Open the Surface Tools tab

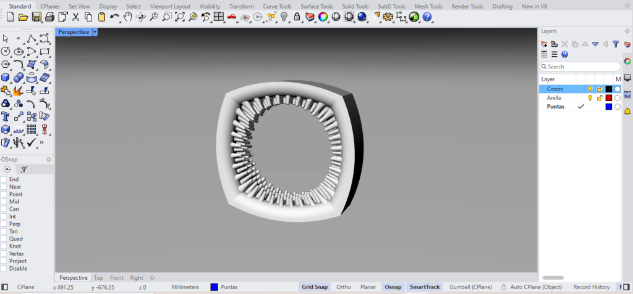(x=317, y=6)
